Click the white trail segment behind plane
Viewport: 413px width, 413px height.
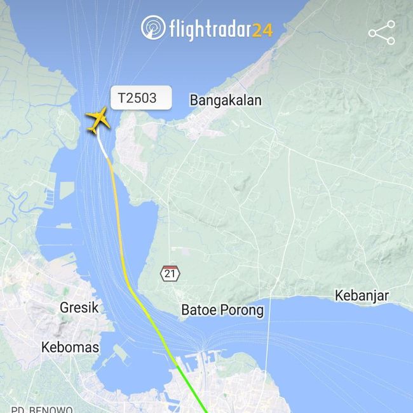[102, 146]
